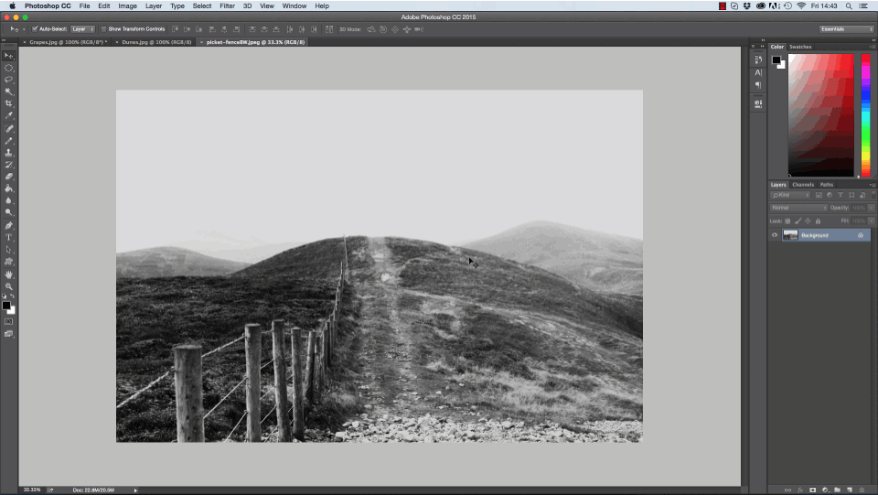Select the Lasso tool
This screenshot has height=495, width=878.
pos(8,80)
